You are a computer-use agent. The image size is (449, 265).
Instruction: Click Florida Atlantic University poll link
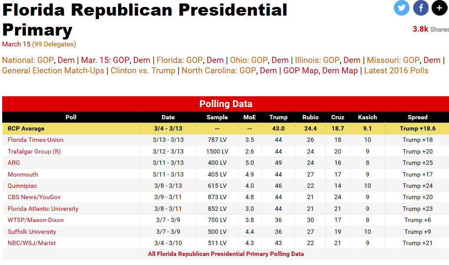(43, 209)
